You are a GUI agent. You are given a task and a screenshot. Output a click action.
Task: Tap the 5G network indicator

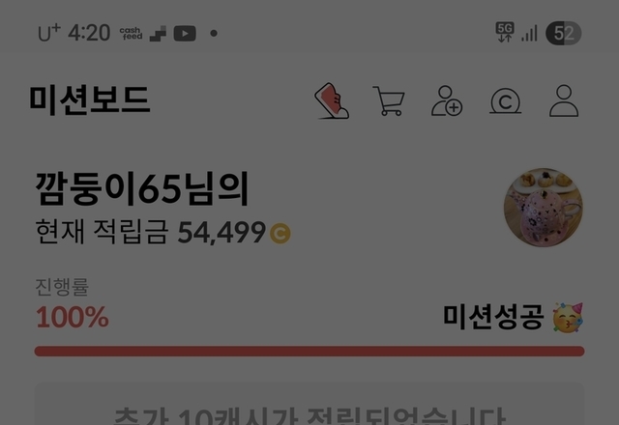505,32
